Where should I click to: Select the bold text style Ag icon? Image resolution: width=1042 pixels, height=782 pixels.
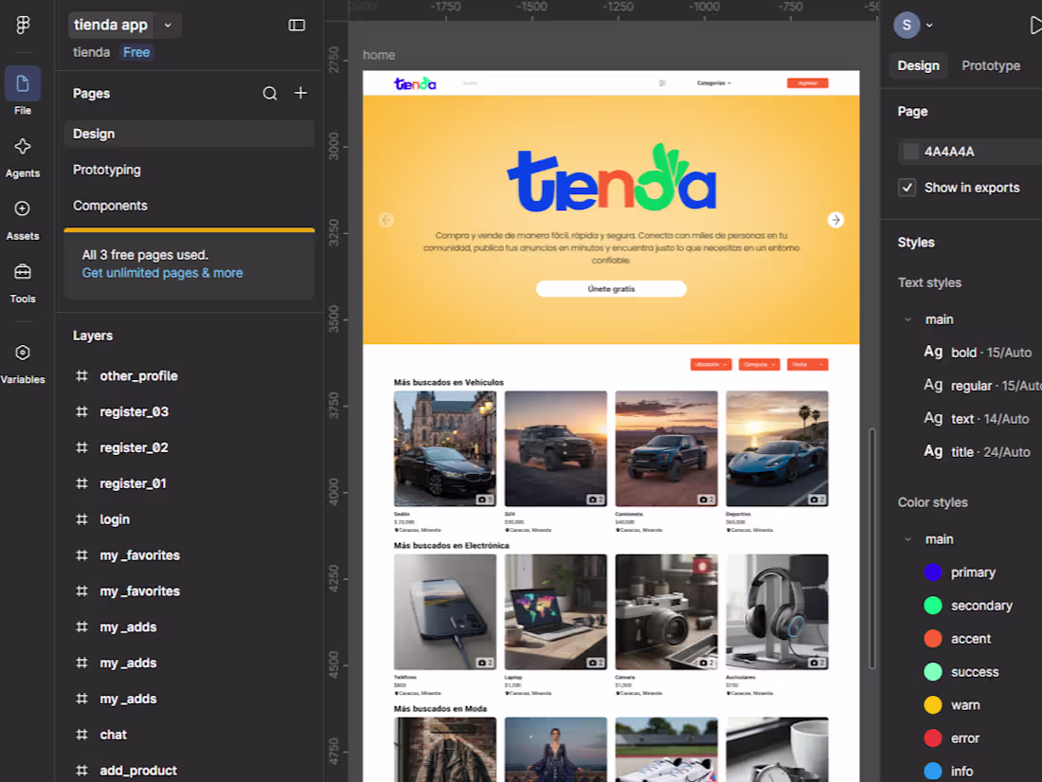click(933, 352)
